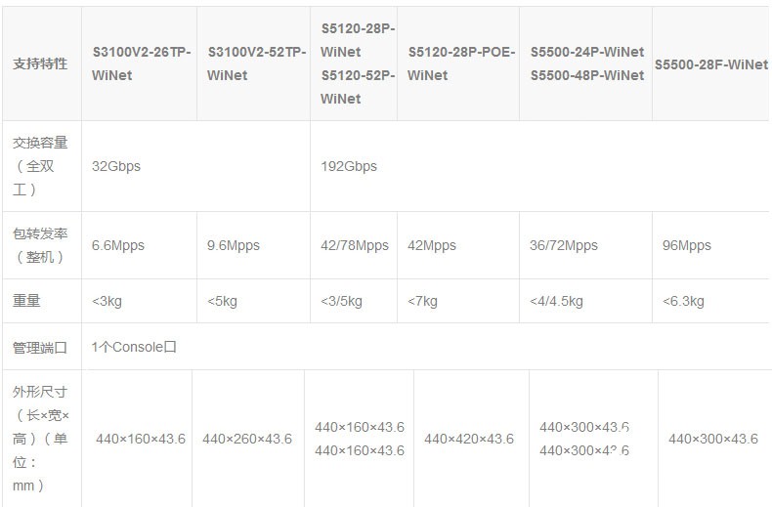Select the 管理端口 row label
The width and height of the screenshot is (772, 507).
pyautogui.click(x=40, y=347)
